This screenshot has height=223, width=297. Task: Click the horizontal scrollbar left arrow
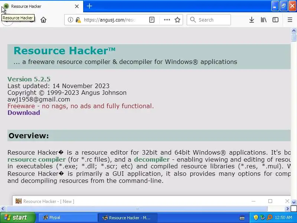click(x=3, y=209)
